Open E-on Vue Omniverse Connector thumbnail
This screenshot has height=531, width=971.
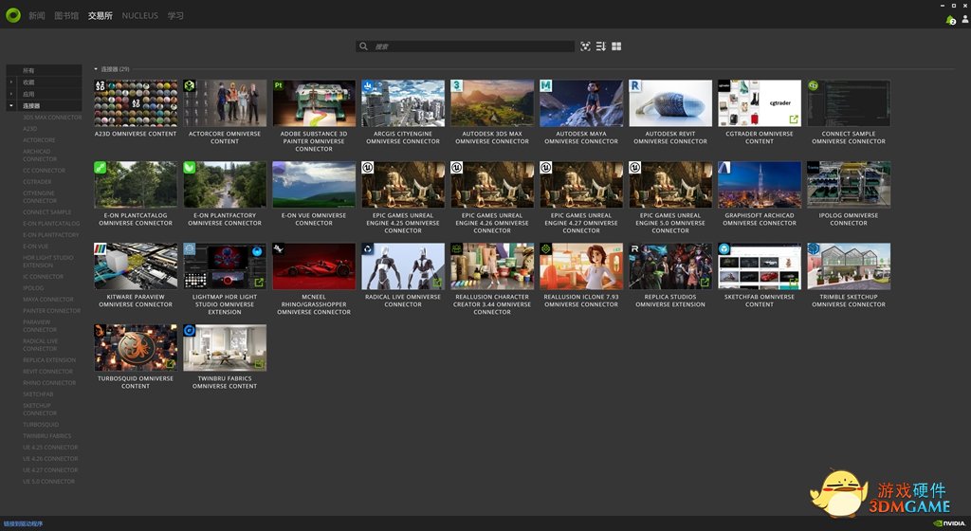[x=314, y=184]
